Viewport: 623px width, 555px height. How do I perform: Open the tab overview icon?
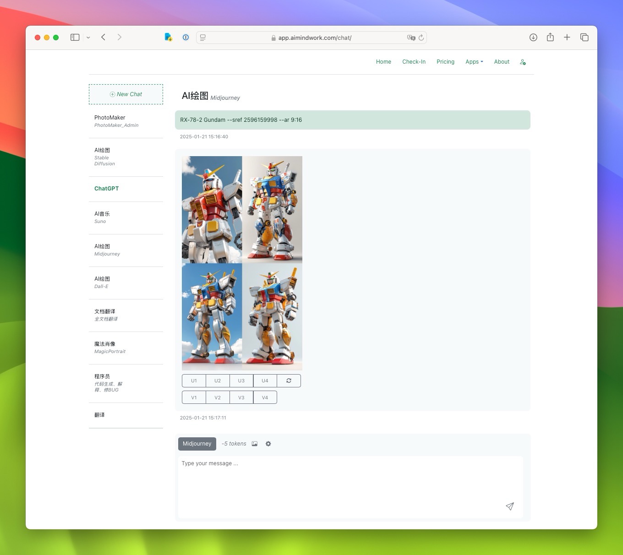pyautogui.click(x=584, y=38)
